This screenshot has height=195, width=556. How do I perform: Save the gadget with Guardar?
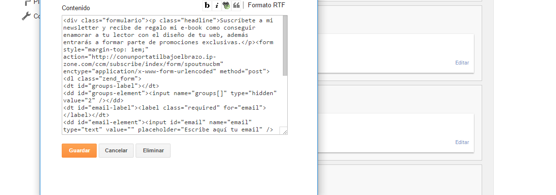tap(79, 151)
